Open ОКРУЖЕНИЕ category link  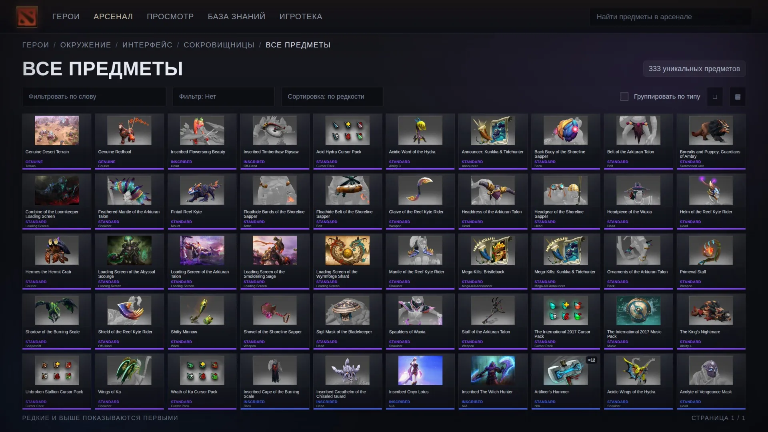86,45
